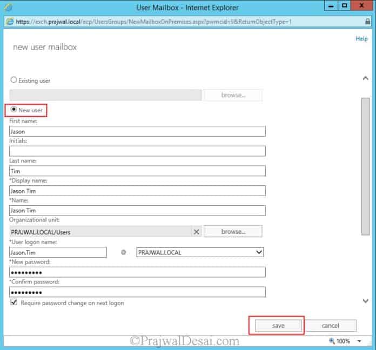Select the Existing user radio button
Screen dimensions: 376x350
coord(14,80)
